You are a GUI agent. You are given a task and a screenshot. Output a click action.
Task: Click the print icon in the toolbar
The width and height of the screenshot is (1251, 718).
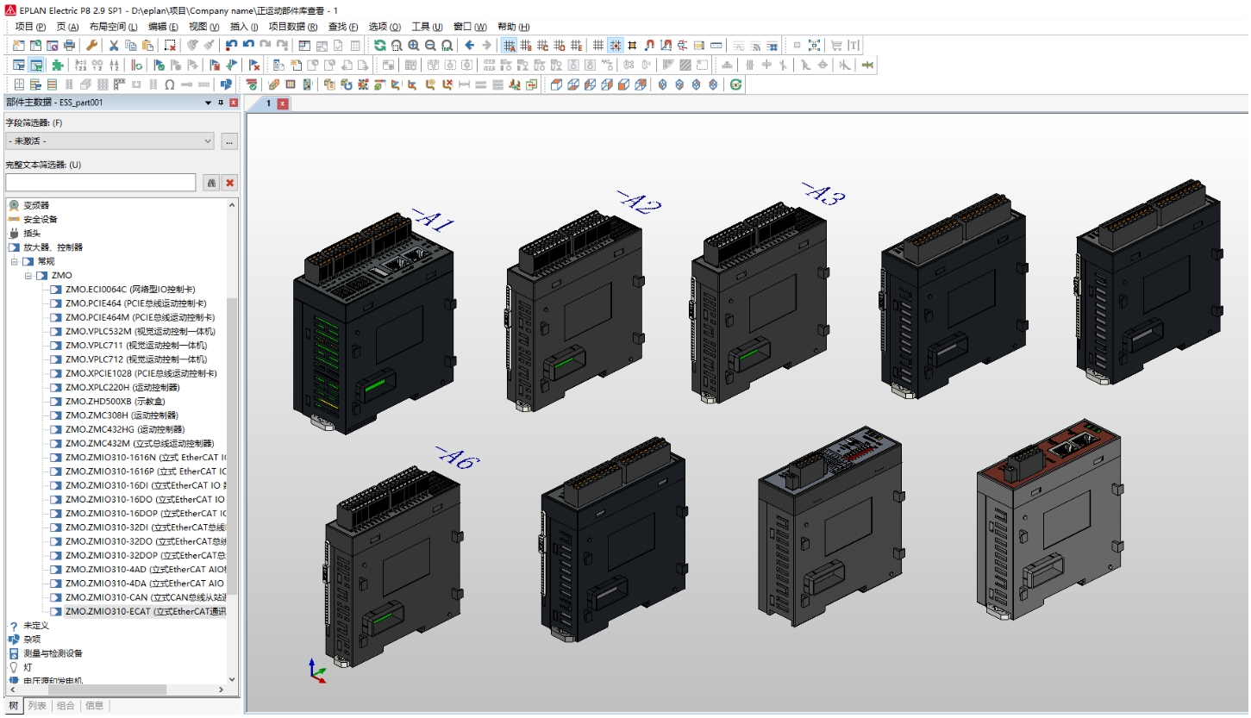click(x=69, y=45)
